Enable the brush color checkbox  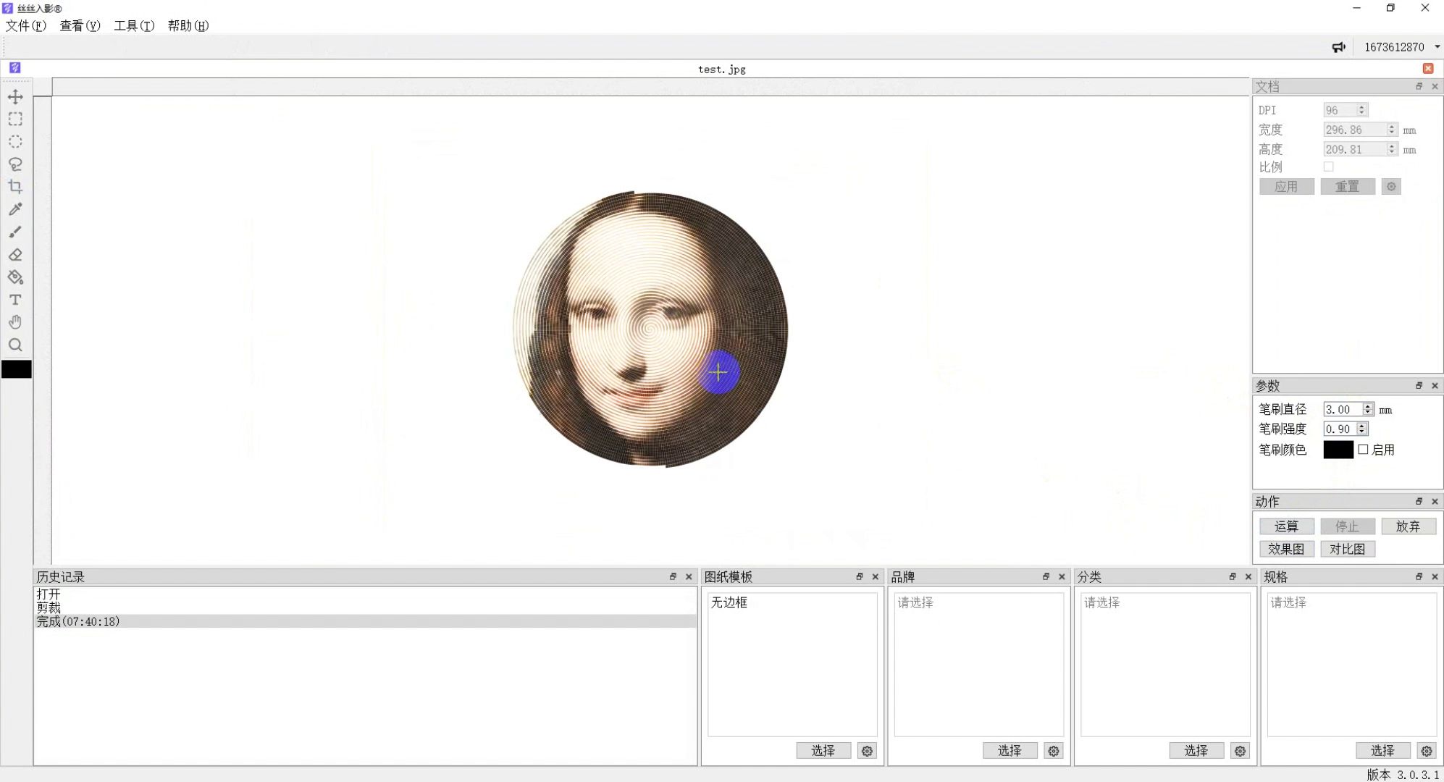[x=1363, y=450]
